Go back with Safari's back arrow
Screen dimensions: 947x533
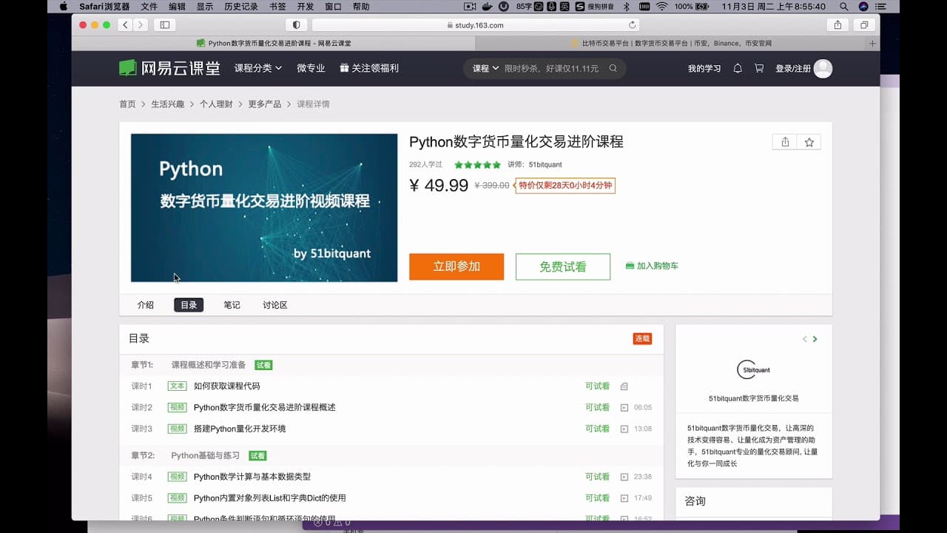124,24
